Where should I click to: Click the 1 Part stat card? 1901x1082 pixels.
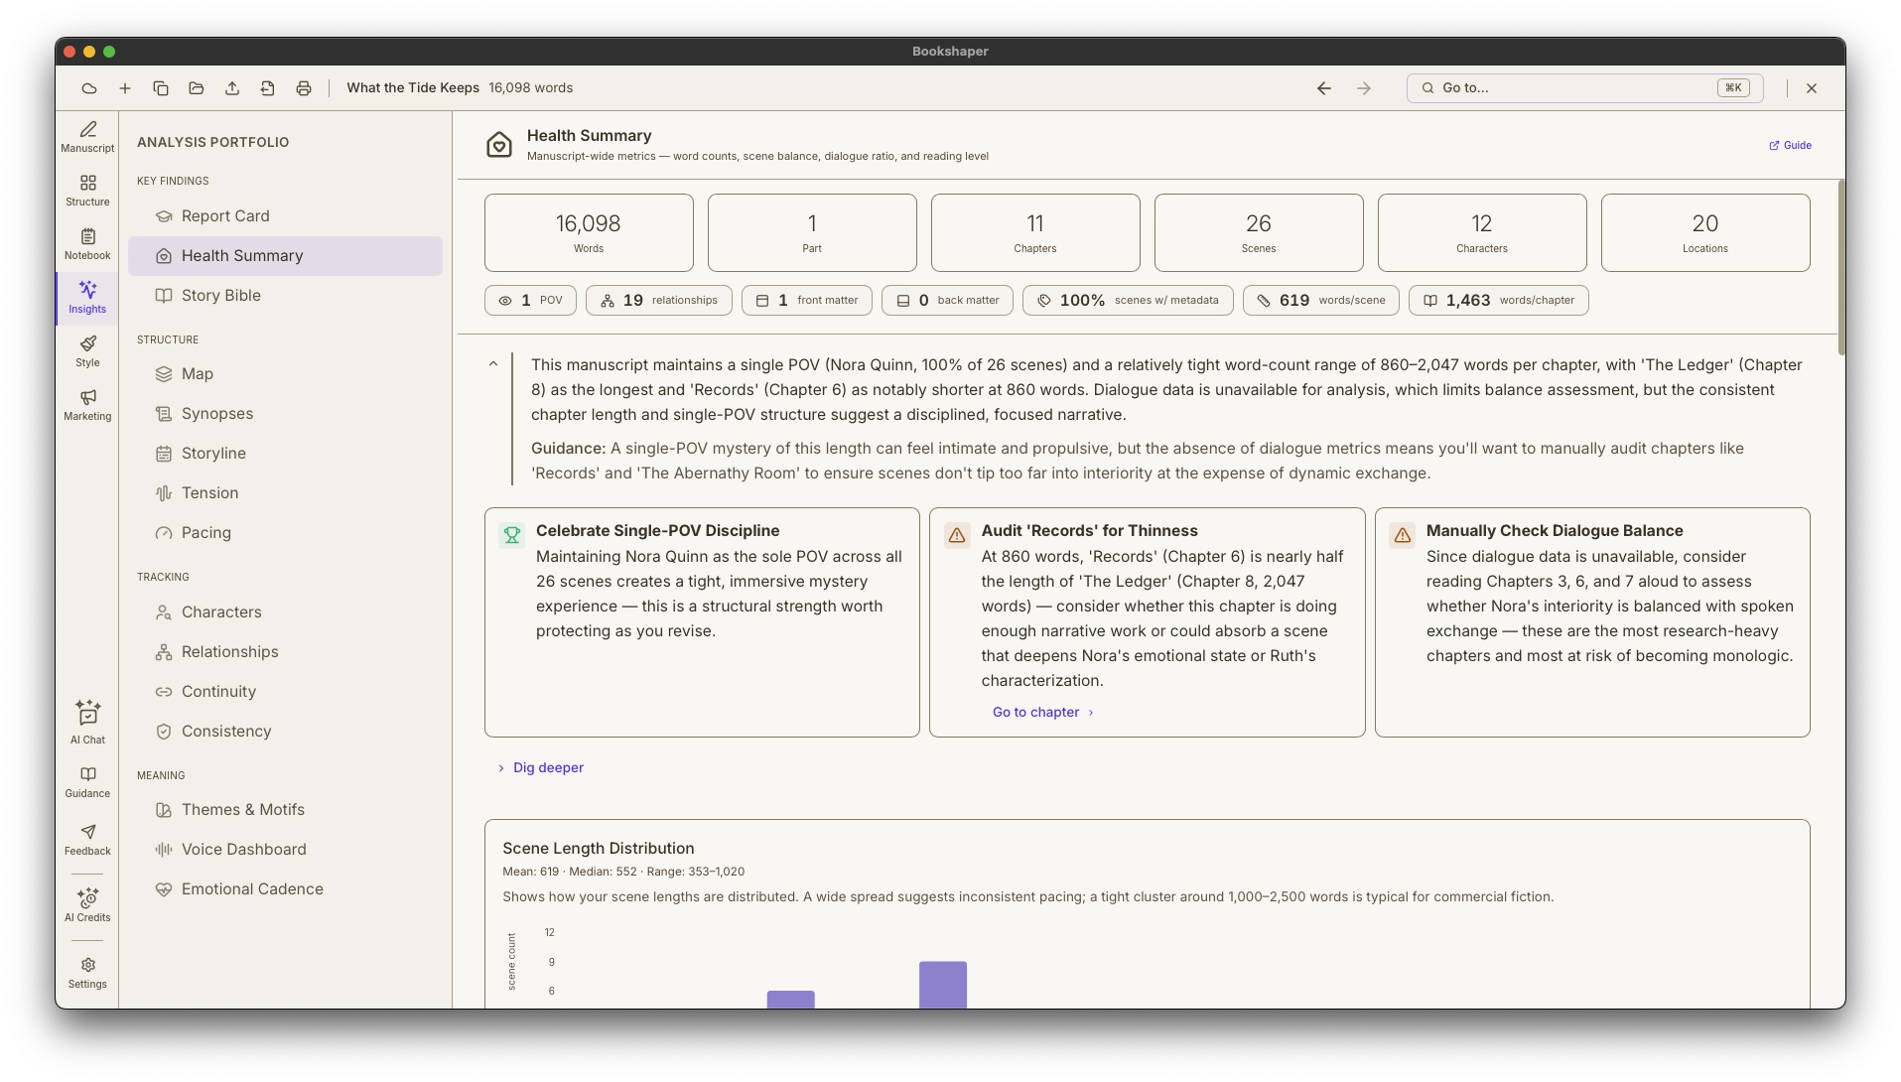[812, 232]
